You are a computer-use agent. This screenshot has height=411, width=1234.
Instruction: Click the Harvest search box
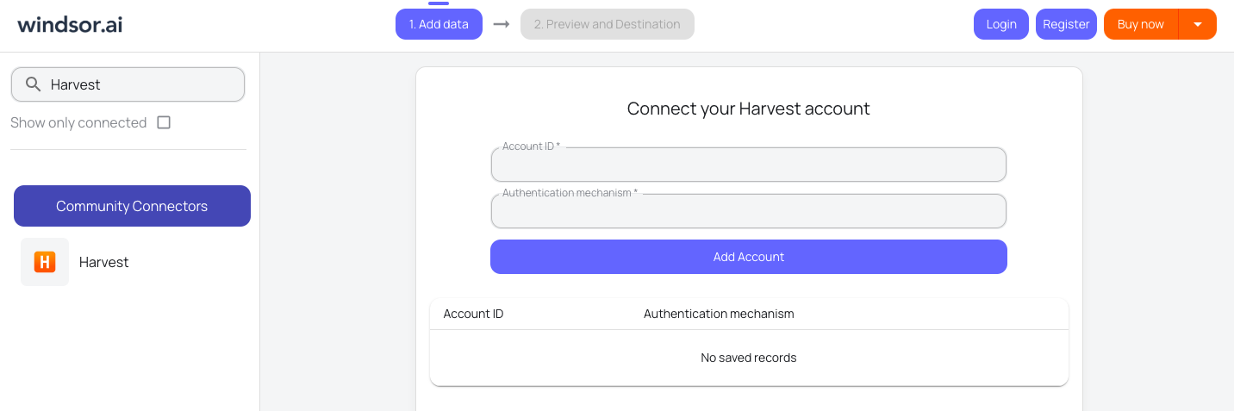pos(128,84)
